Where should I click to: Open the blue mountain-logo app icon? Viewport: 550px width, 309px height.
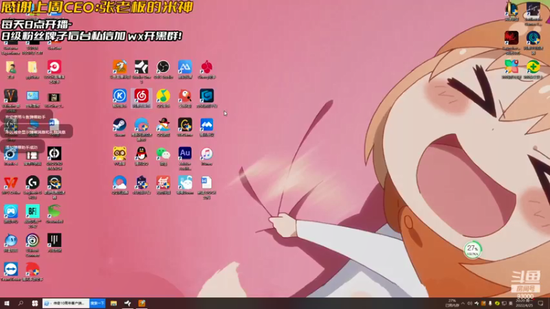pyautogui.click(x=185, y=67)
